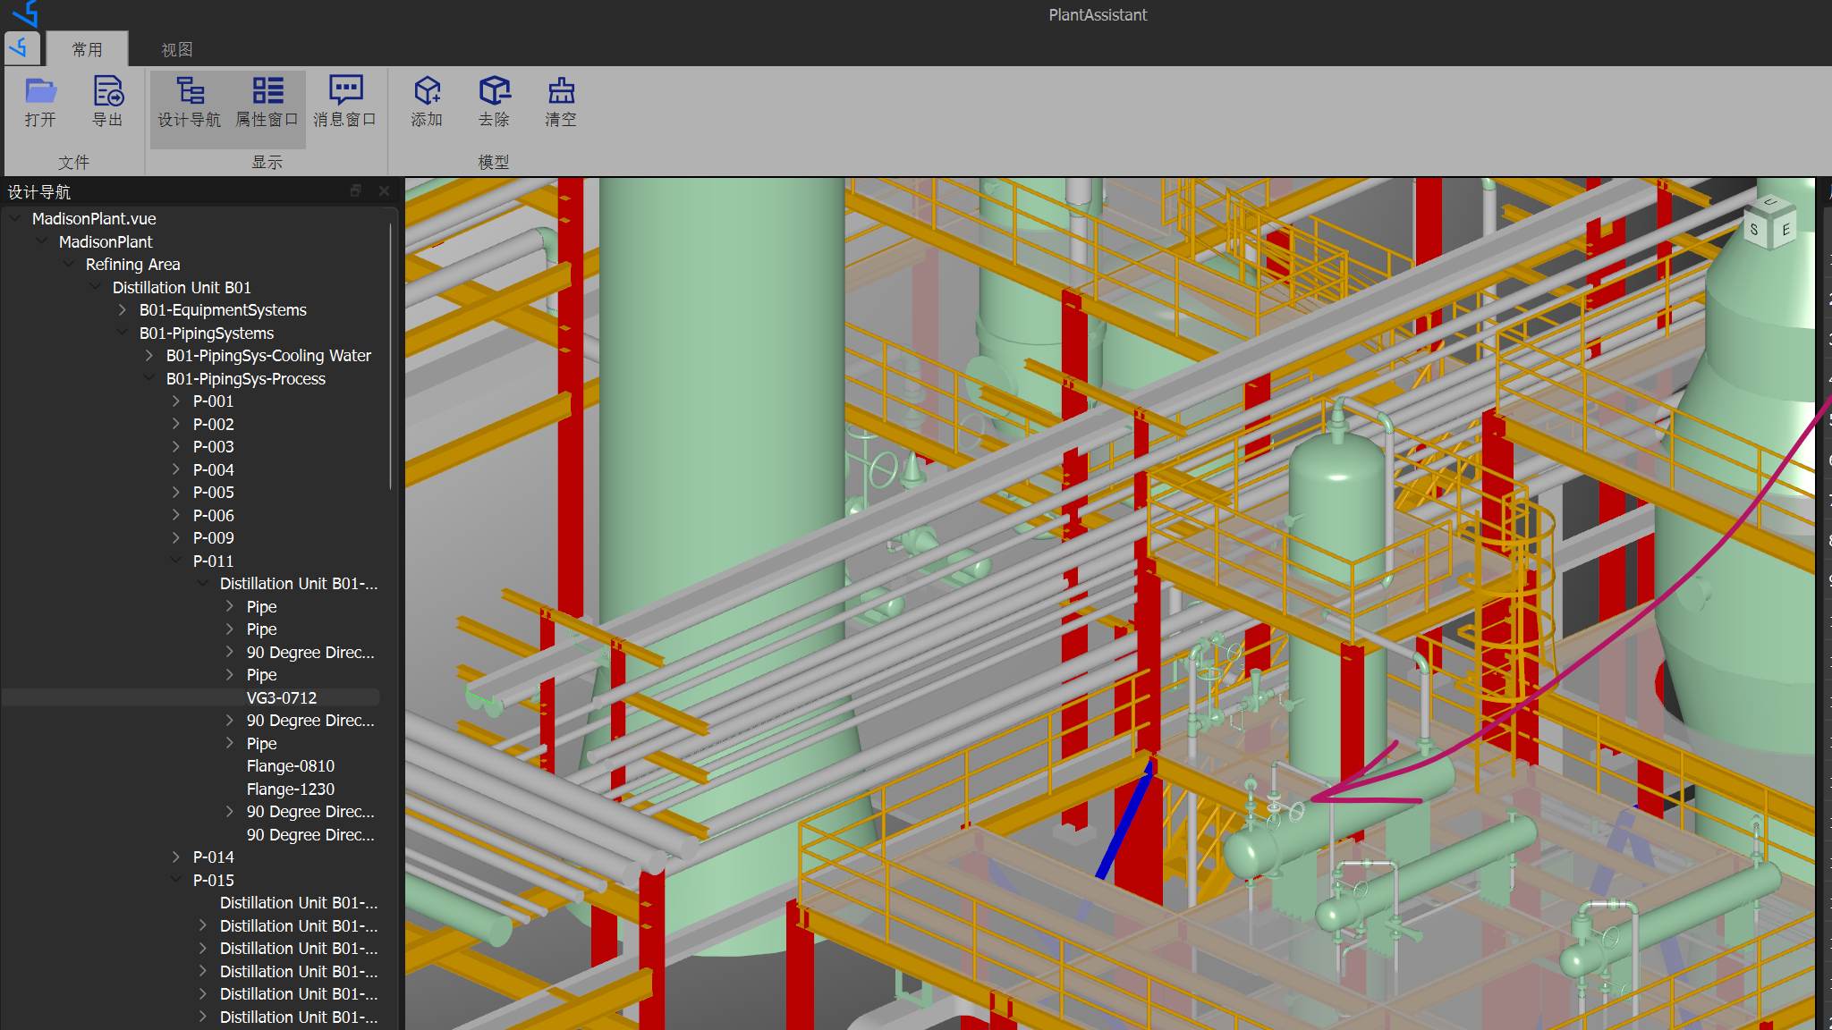Screen dimensions: 1832x1030
Task: Toggle the Design Navigation (设计导航) panel
Action: click(x=189, y=102)
